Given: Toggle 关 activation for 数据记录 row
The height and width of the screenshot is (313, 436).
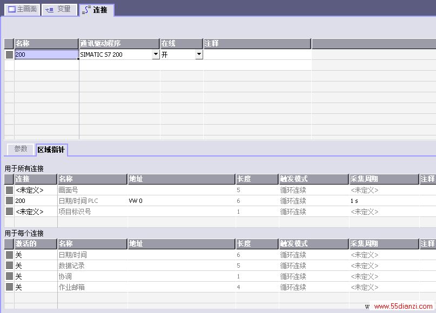Looking at the screenshot, I should (x=36, y=266).
